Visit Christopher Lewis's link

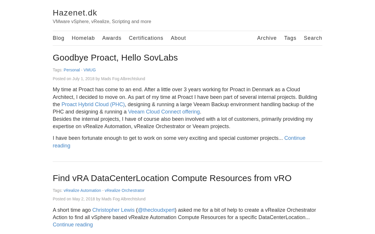point(113,210)
